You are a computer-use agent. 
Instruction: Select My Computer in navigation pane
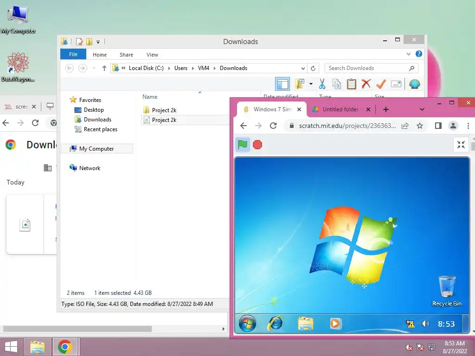[96, 149]
